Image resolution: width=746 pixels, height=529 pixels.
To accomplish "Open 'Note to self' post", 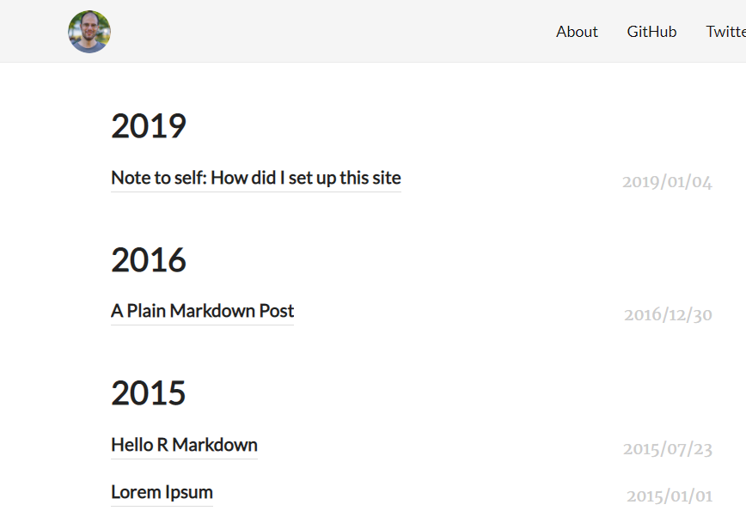I will click(255, 178).
